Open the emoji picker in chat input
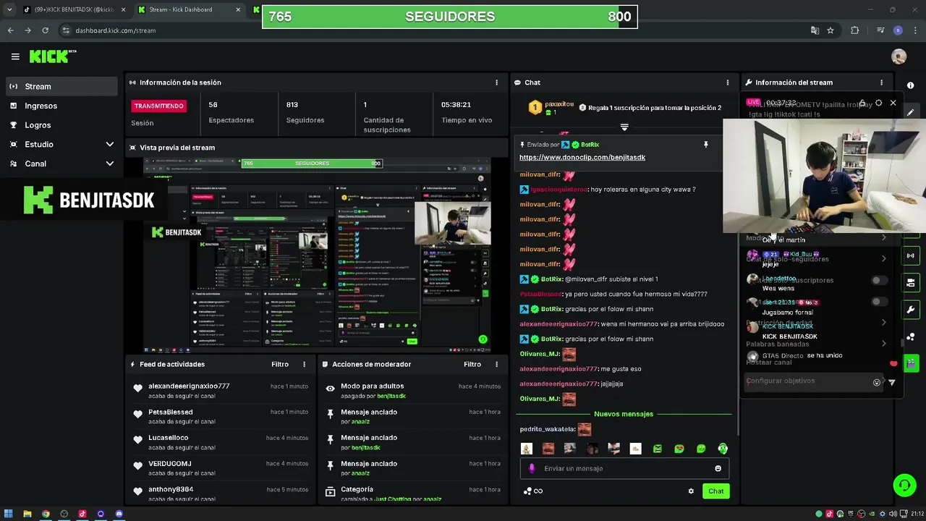This screenshot has width=926, height=521. [718, 468]
